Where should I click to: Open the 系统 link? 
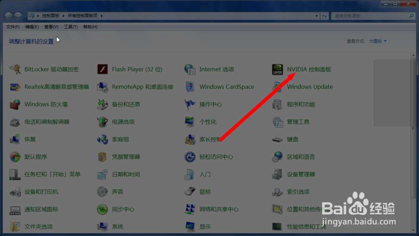tap(118, 227)
